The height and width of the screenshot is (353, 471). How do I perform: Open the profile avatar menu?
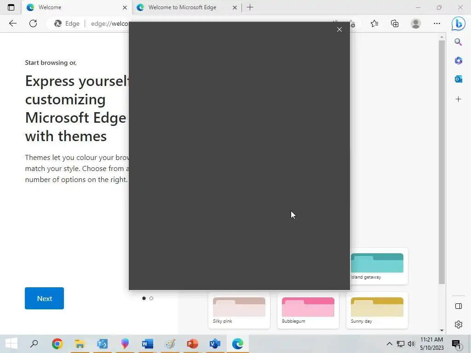pos(416,23)
